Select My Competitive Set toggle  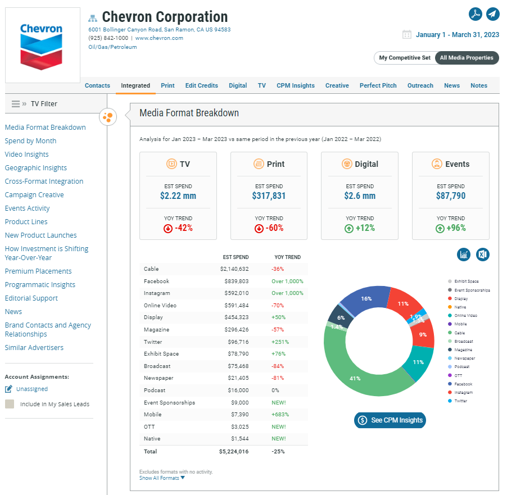405,57
